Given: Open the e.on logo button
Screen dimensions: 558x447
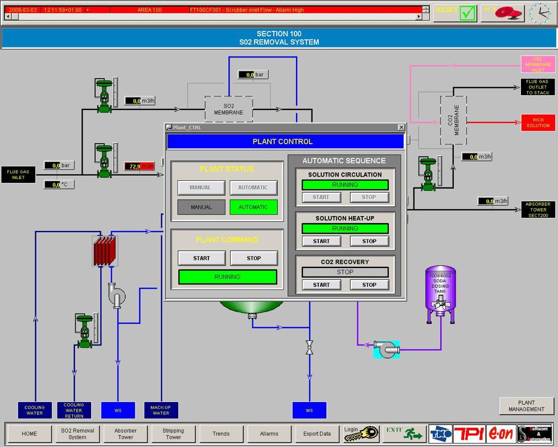Looking at the screenshot, I should point(501,434).
